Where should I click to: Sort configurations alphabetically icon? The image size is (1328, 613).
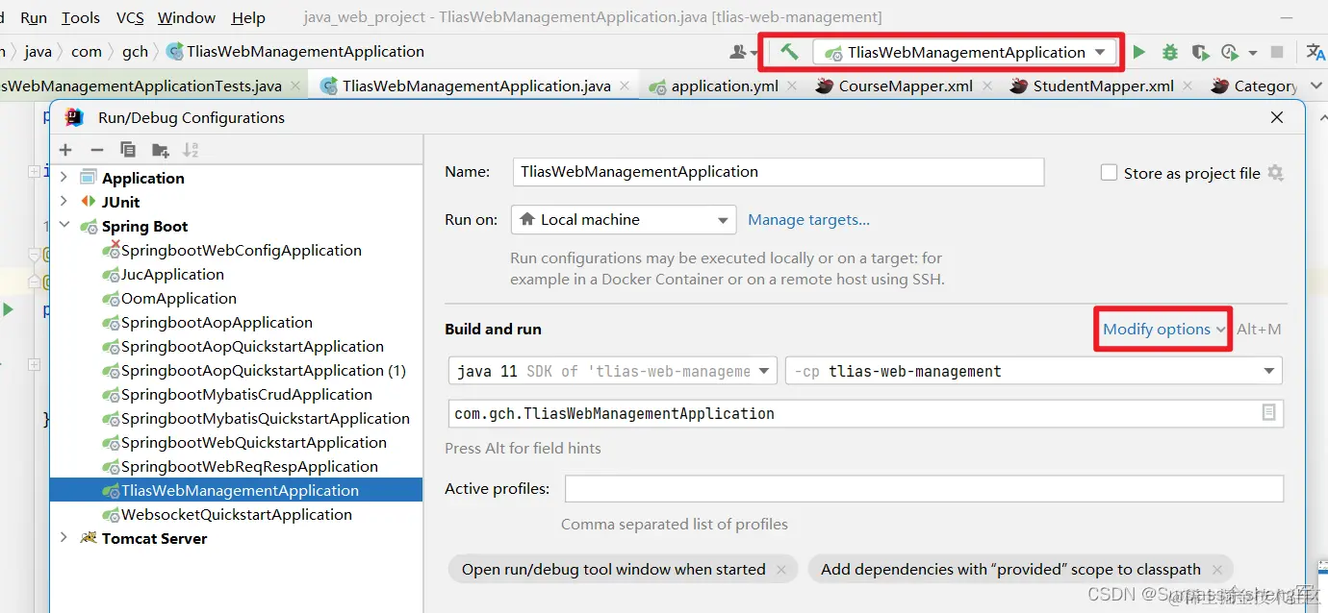[192, 150]
